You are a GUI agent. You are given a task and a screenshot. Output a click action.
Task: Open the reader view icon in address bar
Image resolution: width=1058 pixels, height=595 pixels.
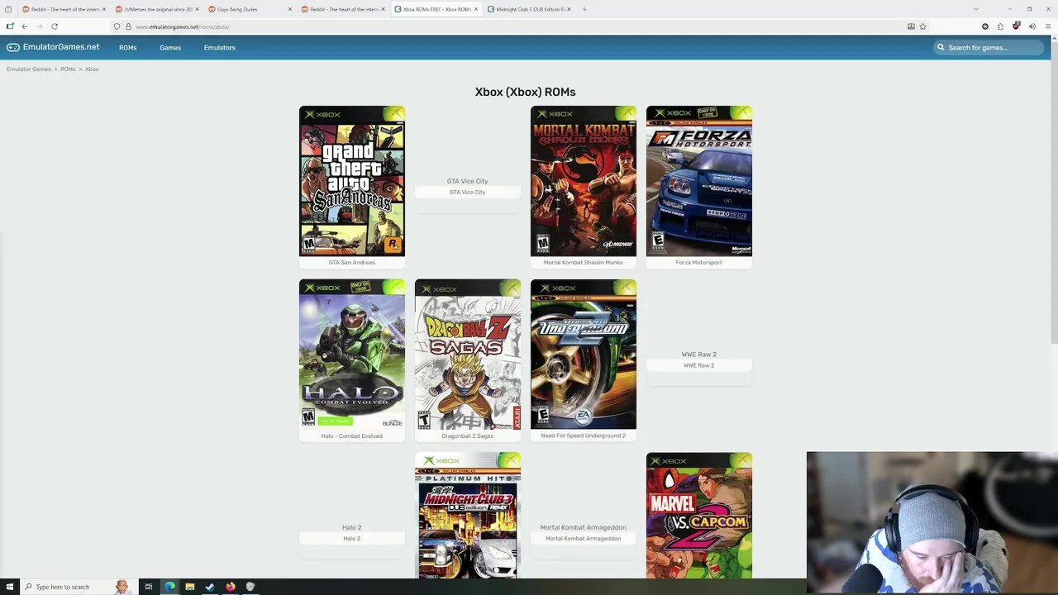(911, 26)
